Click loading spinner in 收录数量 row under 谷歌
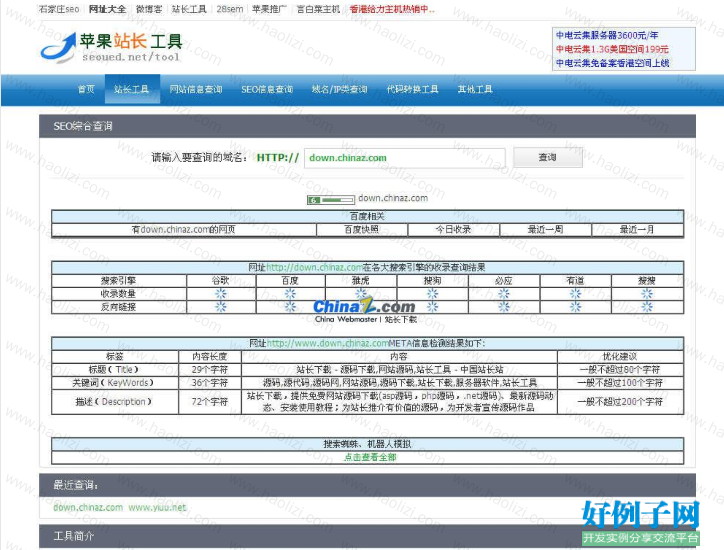This screenshot has width=724, height=550. coord(220,294)
